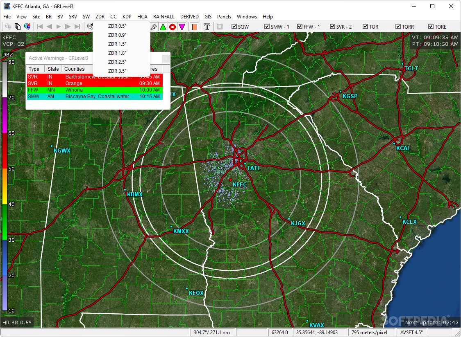The image size is (461, 337).
Task: Click the text label T icon
Action: click(207, 27)
